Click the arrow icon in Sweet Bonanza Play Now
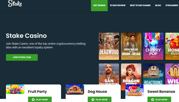179x102 pixels. (152, 100)
